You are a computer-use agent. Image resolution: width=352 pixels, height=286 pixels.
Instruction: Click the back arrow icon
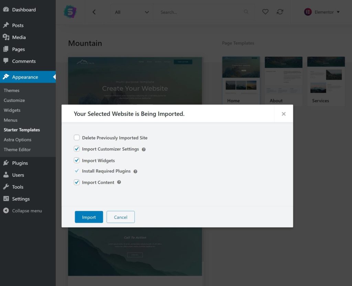point(94,12)
